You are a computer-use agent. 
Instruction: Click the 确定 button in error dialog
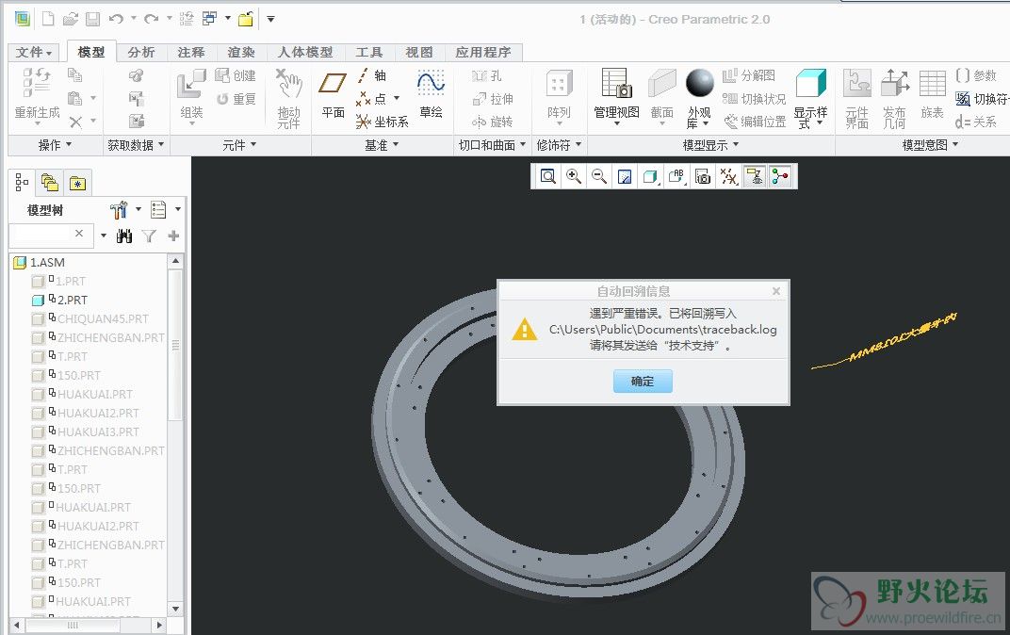click(643, 382)
